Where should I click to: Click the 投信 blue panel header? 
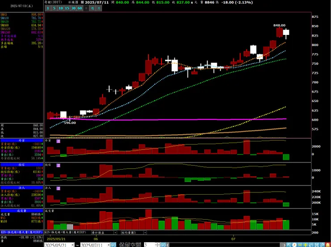[x=22, y=165]
